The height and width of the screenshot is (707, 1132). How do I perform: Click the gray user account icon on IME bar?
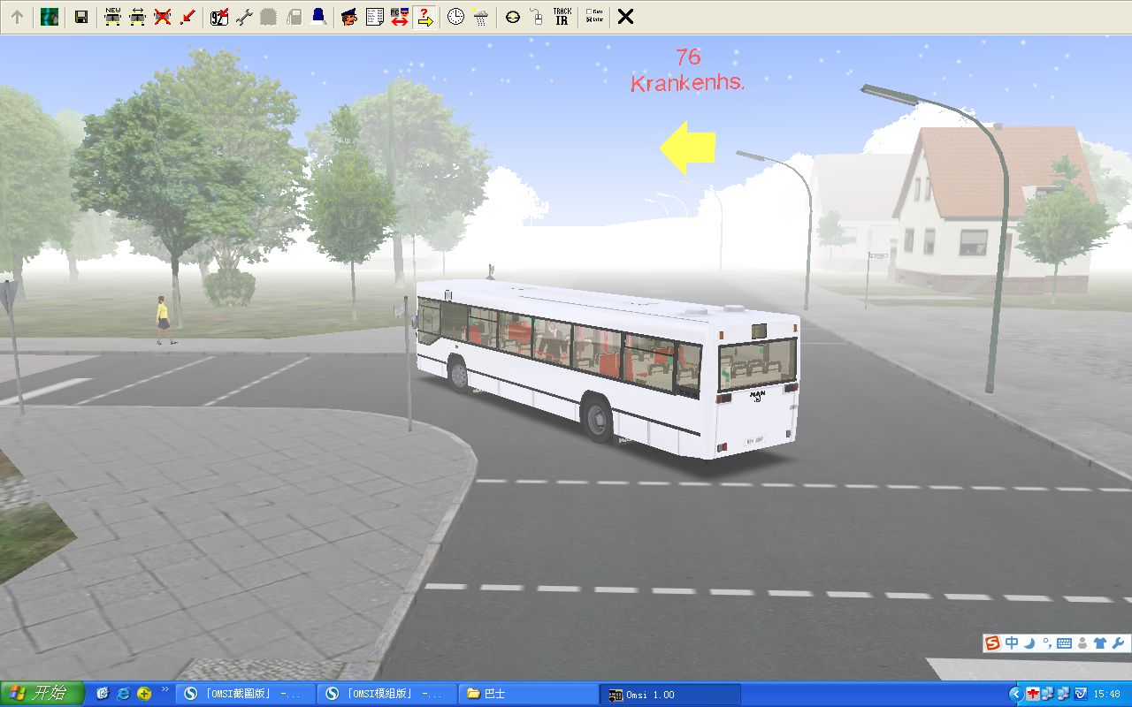(1082, 643)
